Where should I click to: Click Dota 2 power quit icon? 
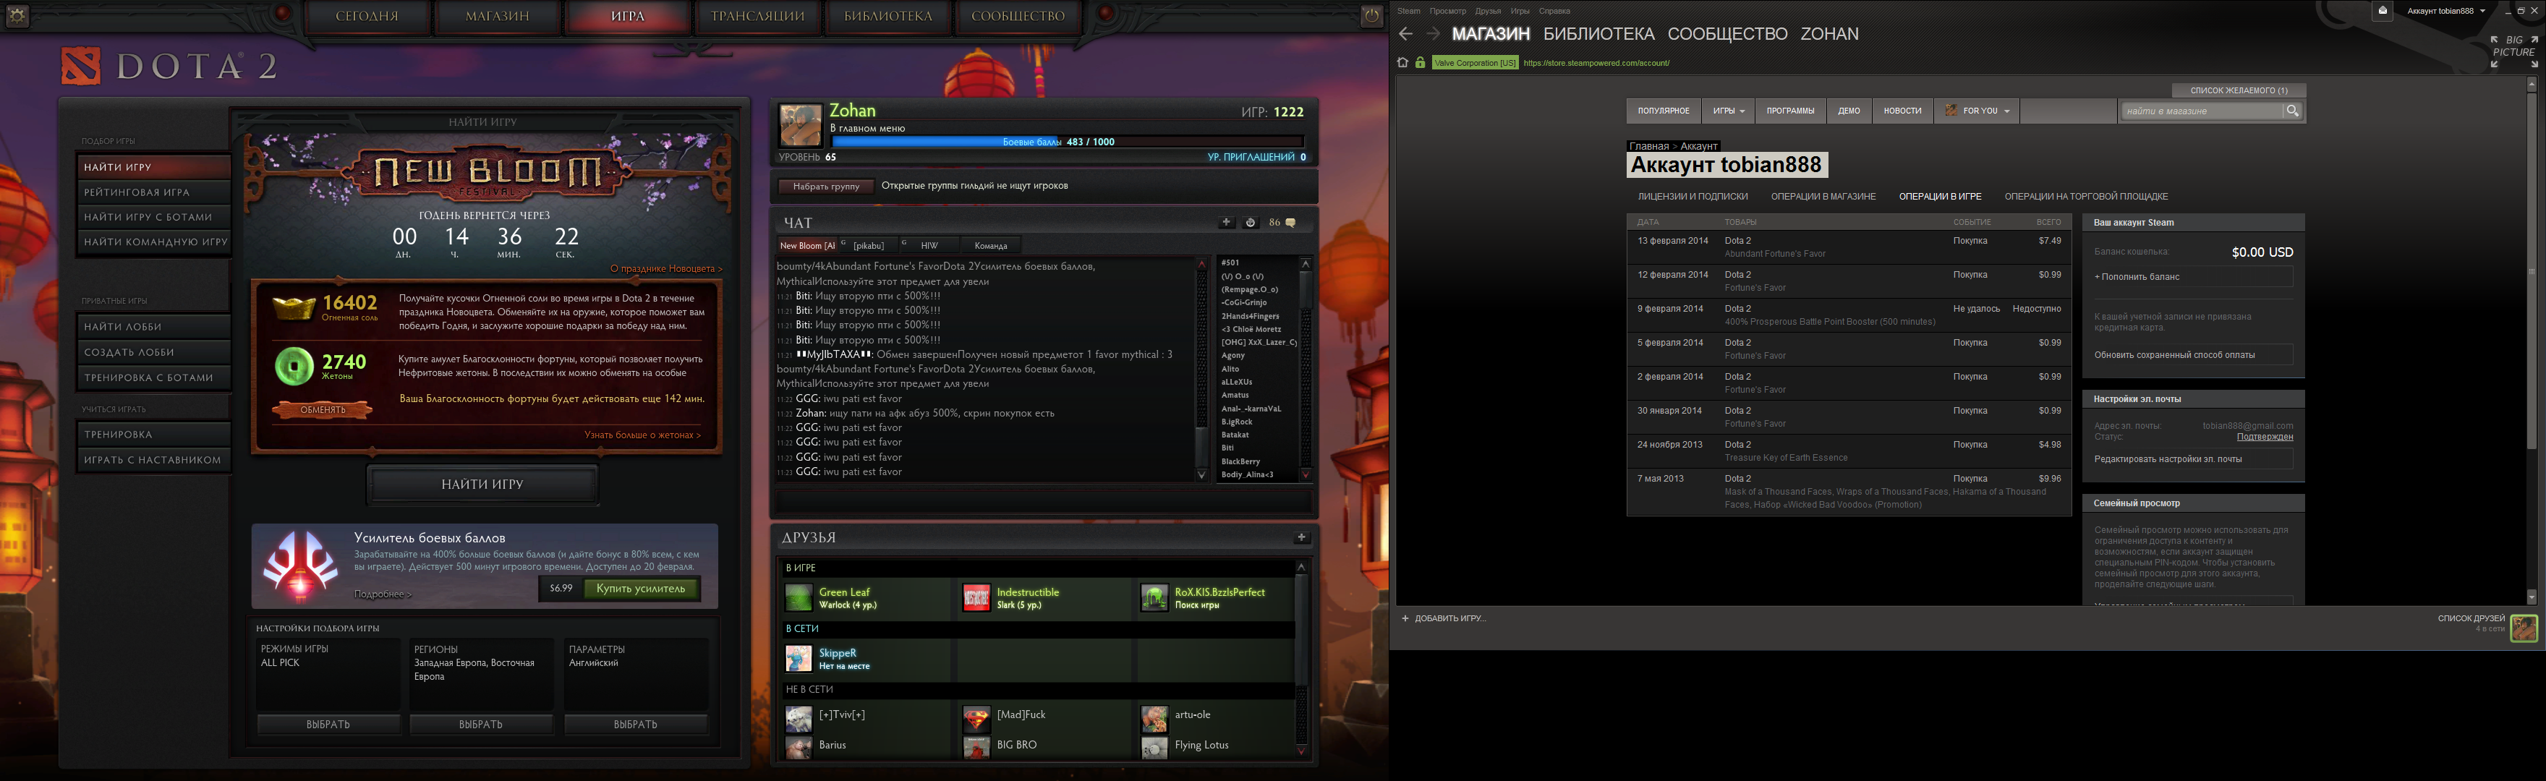[x=1371, y=15]
